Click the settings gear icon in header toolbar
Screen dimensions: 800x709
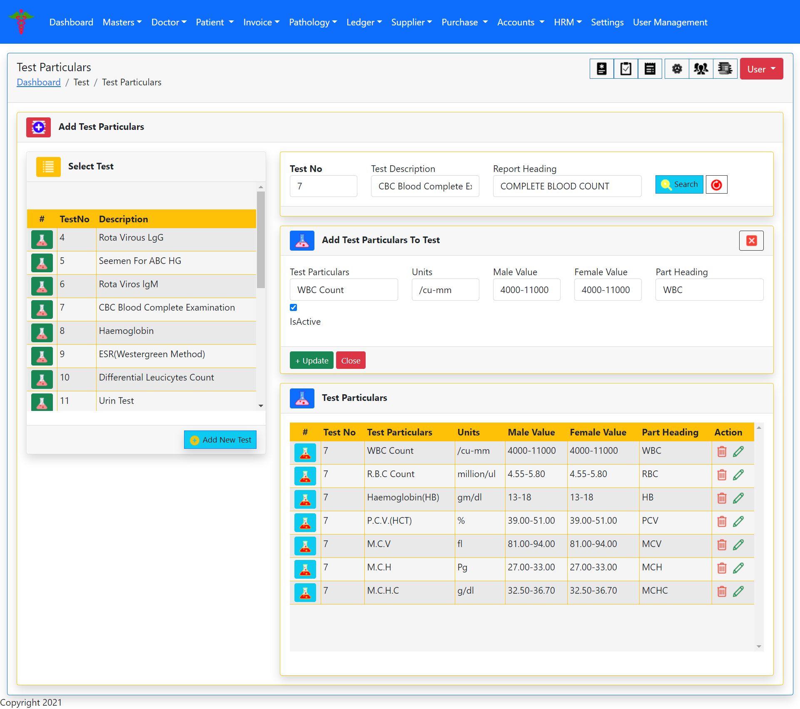677,69
